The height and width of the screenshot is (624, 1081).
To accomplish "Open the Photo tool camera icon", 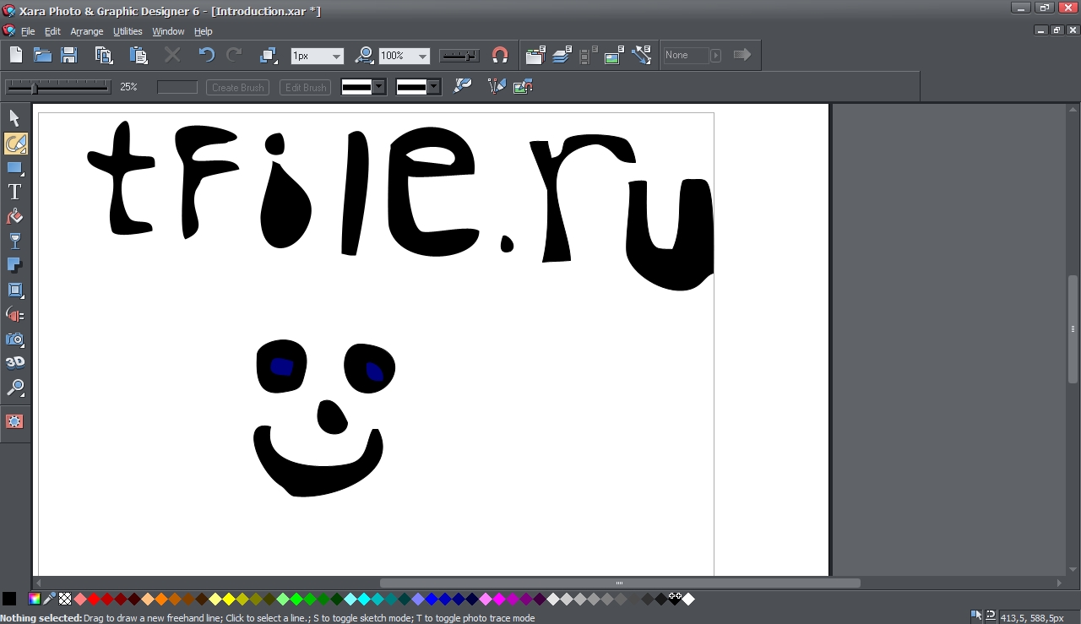I will [14, 339].
